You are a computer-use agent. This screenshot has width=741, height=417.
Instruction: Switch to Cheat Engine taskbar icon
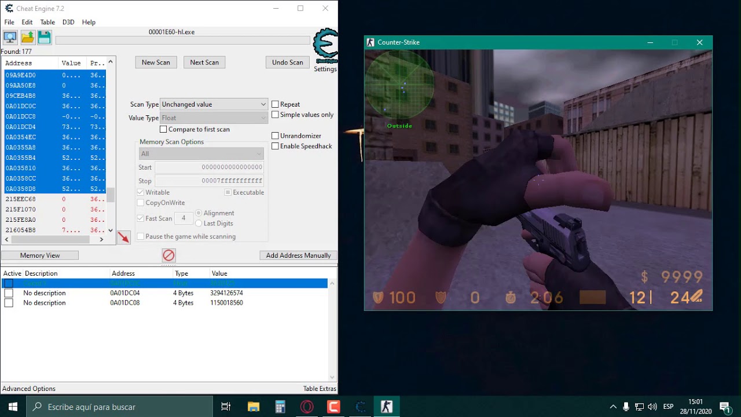tap(360, 407)
